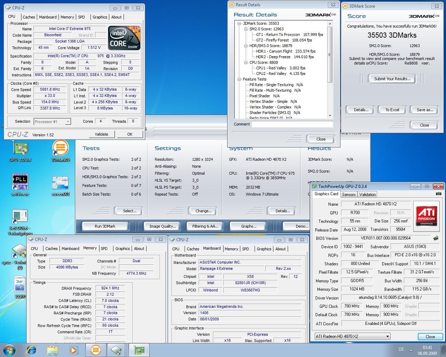Open 3DMark05 desktop shortcut

tap(60, 152)
